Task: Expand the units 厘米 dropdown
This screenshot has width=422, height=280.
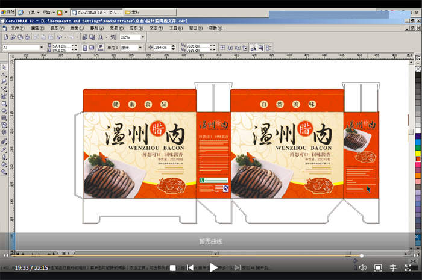Action: click(140, 47)
